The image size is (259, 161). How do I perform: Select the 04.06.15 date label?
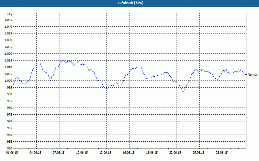(35, 153)
